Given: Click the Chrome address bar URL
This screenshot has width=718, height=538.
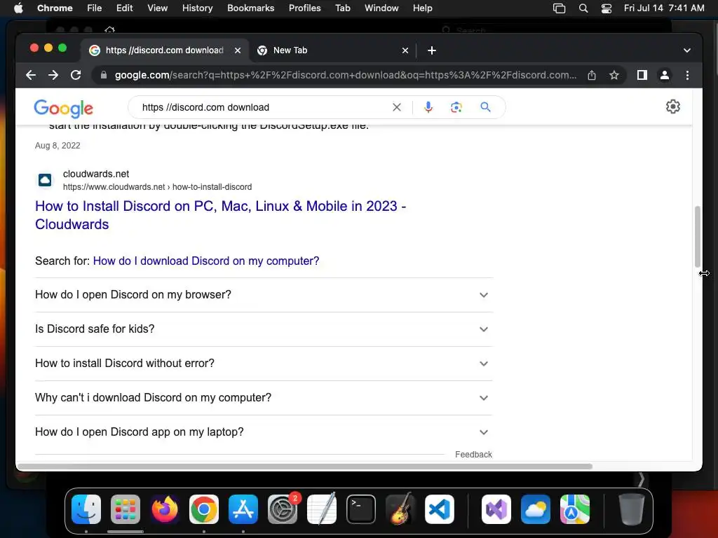Looking at the screenshot, I should [345, 75].
